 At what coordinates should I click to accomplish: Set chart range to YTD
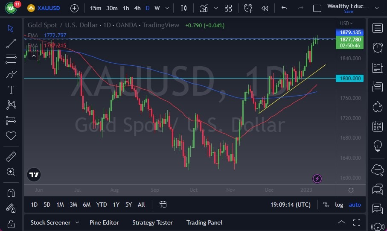(x=102, y=205)
